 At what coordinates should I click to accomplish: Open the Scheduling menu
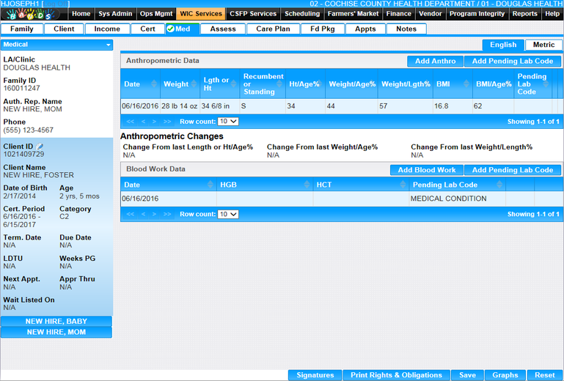point(301,14)
